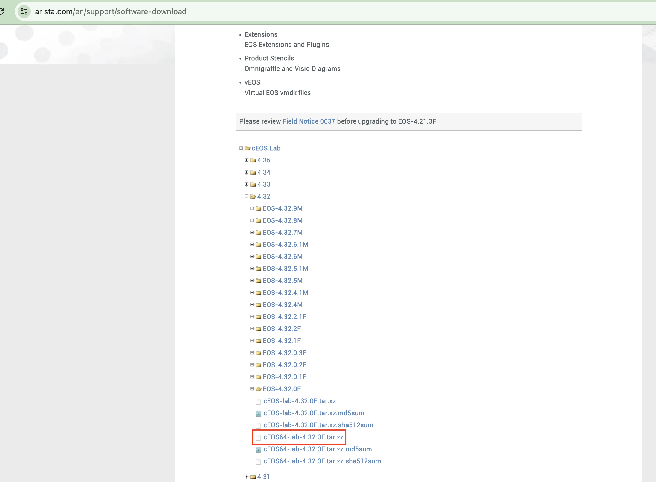Click the folder icon for EOS-4.32.1F

coord(258,341)
